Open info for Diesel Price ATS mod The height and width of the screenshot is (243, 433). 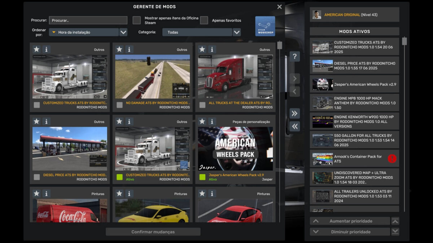click(x=46, y=121)
